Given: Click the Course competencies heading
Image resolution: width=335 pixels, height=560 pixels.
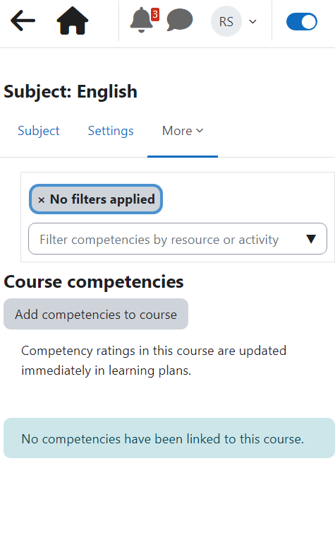Looking at the screenshot, I should pos(94,282).
